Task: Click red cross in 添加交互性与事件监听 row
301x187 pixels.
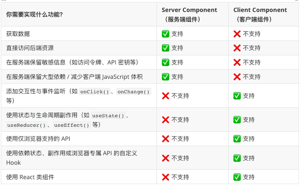Action: (x=166, y=96)
